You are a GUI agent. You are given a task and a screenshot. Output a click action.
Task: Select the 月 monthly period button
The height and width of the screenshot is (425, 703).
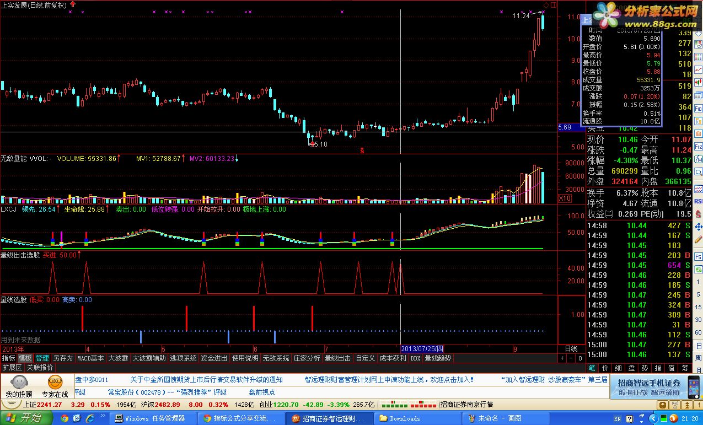[698, 370]
